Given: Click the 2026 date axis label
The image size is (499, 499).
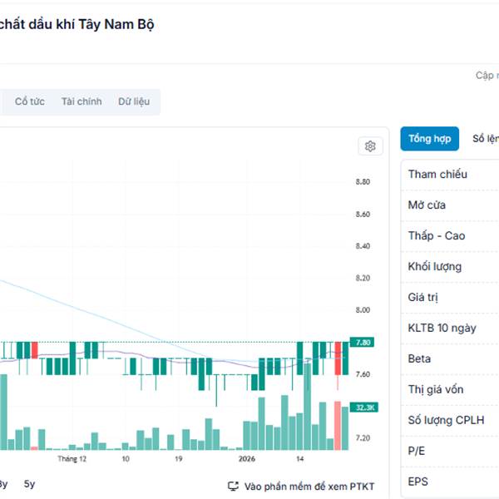Looking at the screenshot, I should coord(246,458).
